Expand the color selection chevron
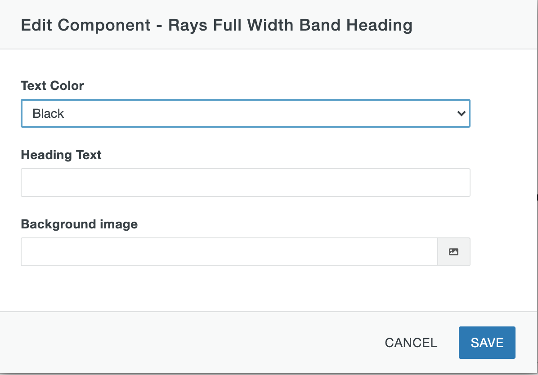538x375 pixels. pyautogui.click(x=462, y=113)
